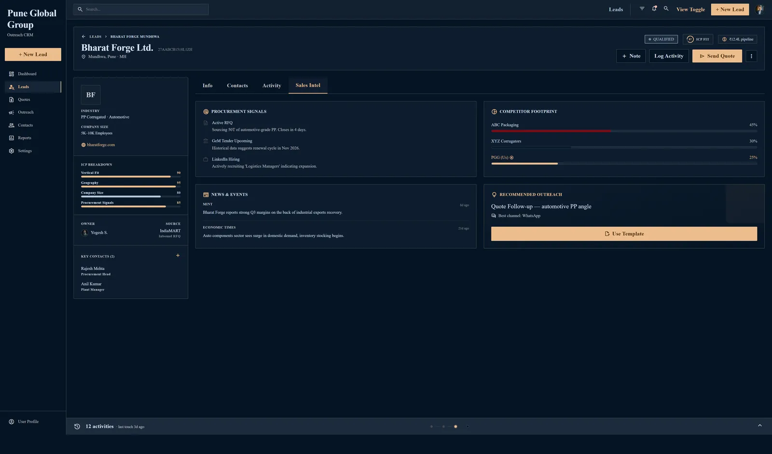Open the Dashboard sidebar item
The width and height of the screenshot is (772, 454).
pyautogui.click(x=33, y=74)
